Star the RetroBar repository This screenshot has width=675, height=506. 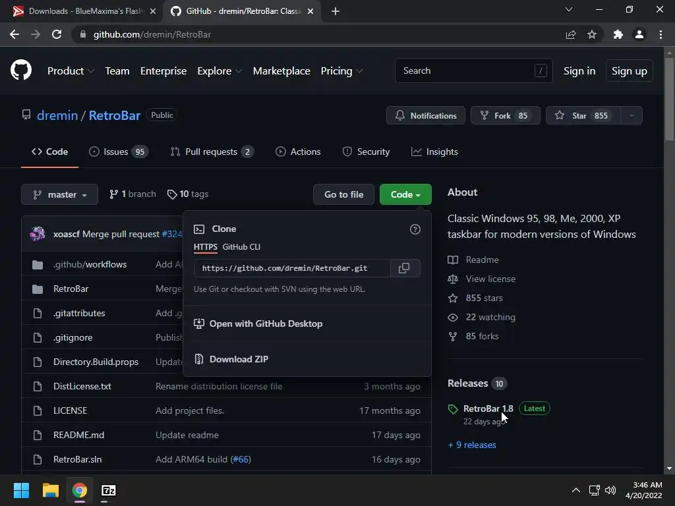point(583,115)
